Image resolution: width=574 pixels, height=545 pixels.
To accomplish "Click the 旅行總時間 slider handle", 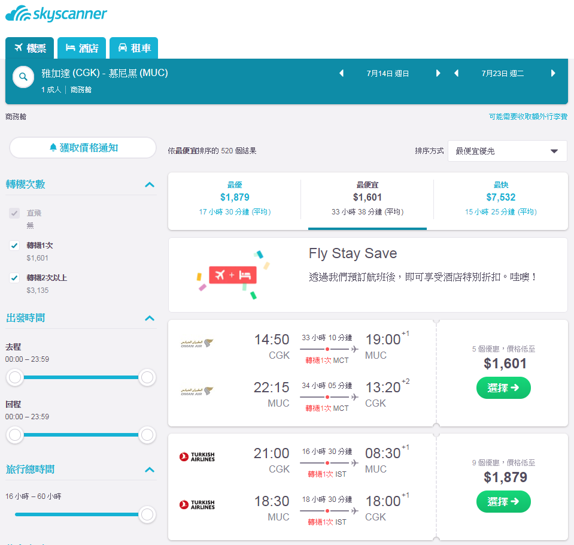I will (147, 514).
